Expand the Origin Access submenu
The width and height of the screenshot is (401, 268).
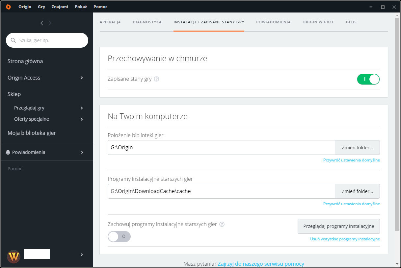click(82, 78)
